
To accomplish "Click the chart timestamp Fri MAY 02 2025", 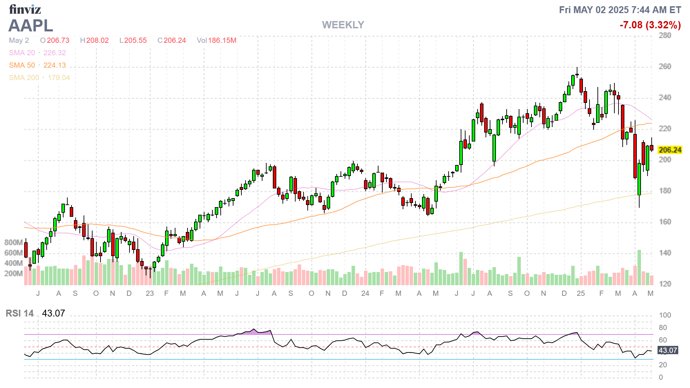I will 620,10.
